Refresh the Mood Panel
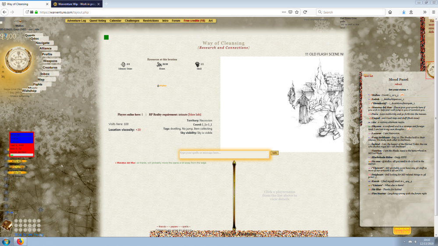Screen dimensions: 438x246 coord(398,84)
